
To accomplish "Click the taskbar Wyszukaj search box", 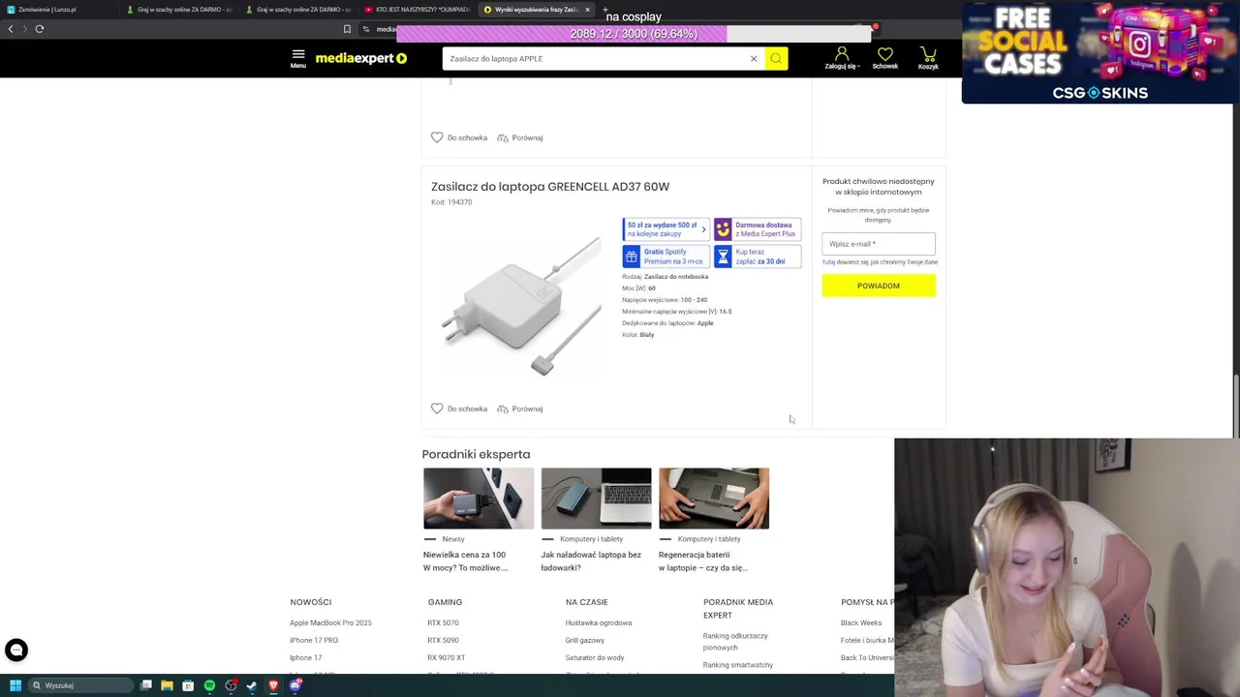I will (x=80, y=685).
